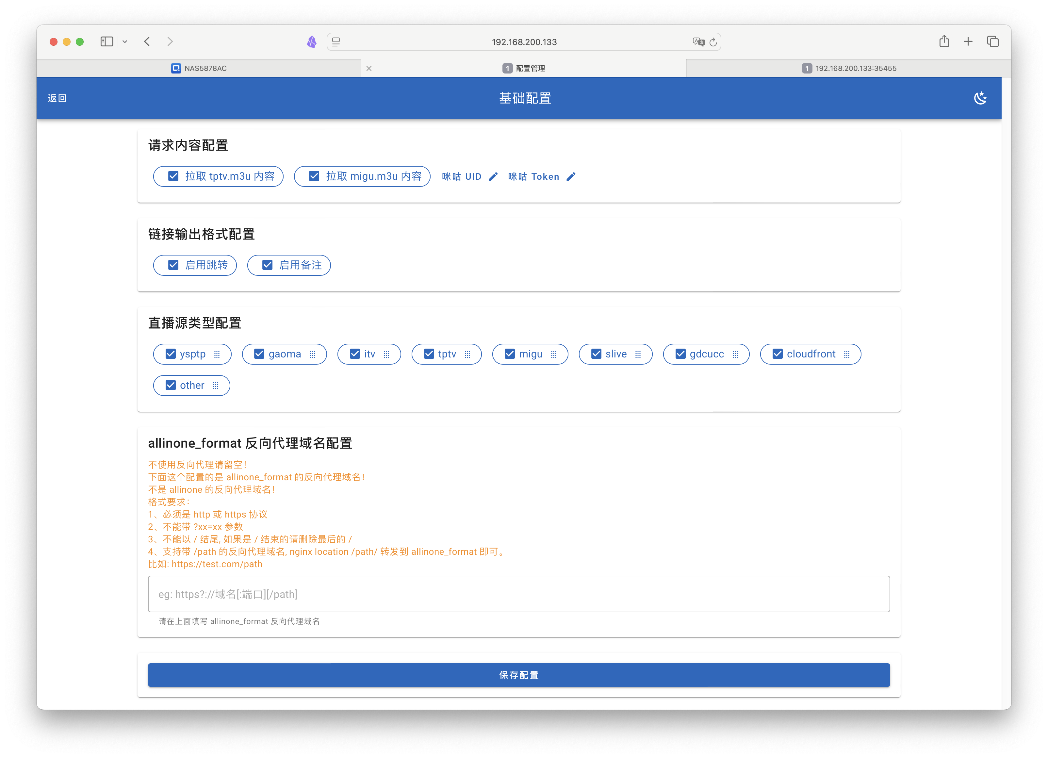Click the translate icon in the address bar
This screenshot has width=1048, height=758.
point(699,41)
